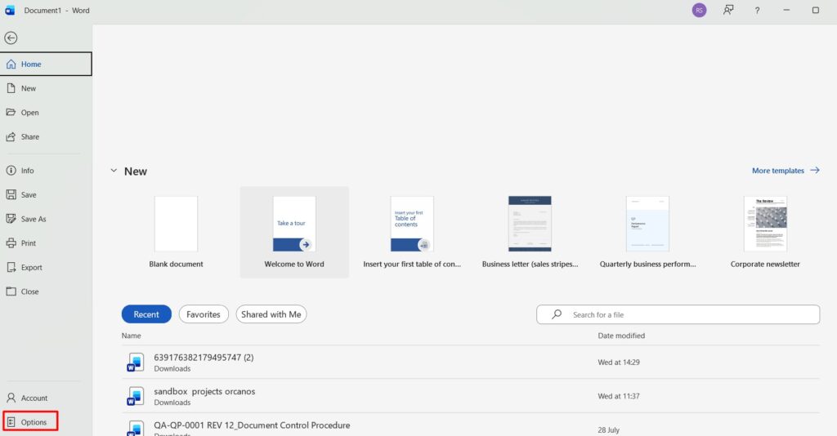Open the Print page
Screen dimensions: 837x436
[x=46, y=243]
